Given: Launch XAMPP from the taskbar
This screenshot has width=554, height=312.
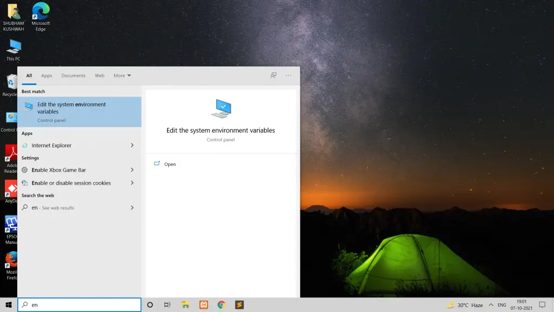Looking at the screenshot, I should (x=203, y=304).
